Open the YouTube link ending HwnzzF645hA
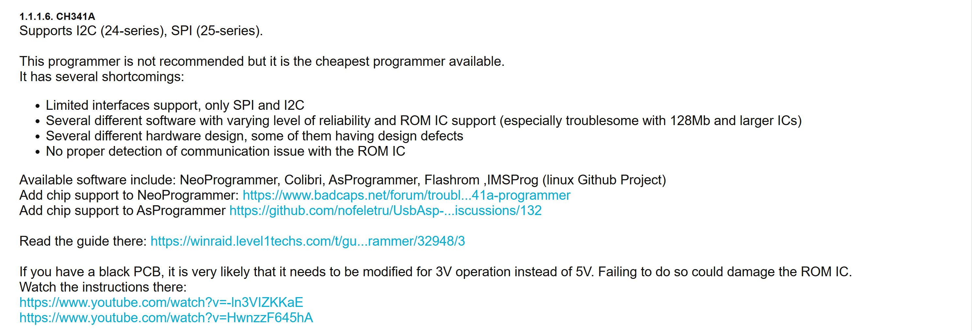The width and height of the screenshot is (972, 331). (x=166, y=318)
